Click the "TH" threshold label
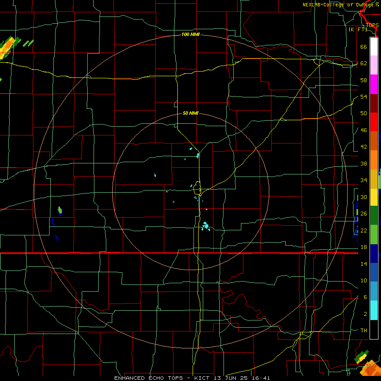This screenshot has width=381, height=381. [x=364, y=331]
